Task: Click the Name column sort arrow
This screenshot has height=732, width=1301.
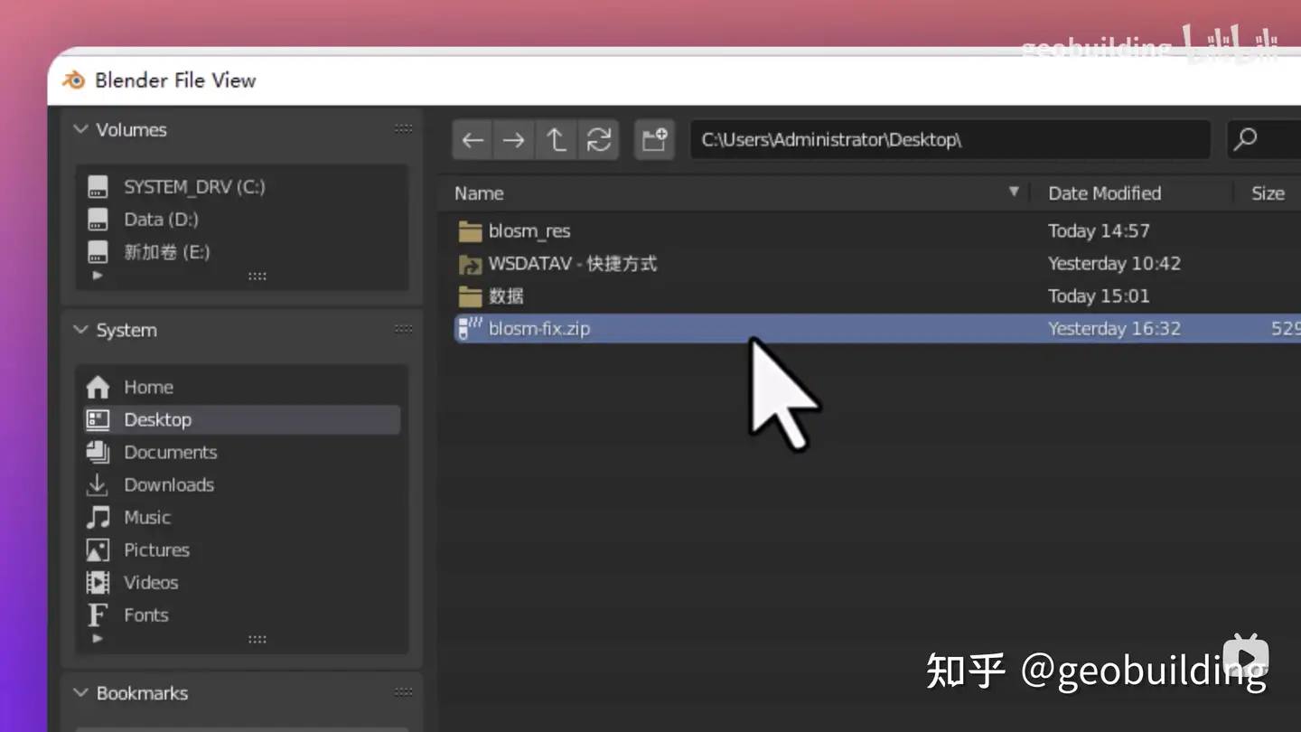Action: (x=1014, y=192)
